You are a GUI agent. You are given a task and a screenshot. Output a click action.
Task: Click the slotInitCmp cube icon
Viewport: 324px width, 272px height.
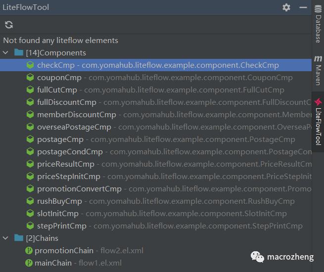pyautogui.click(x=30, y=213)
